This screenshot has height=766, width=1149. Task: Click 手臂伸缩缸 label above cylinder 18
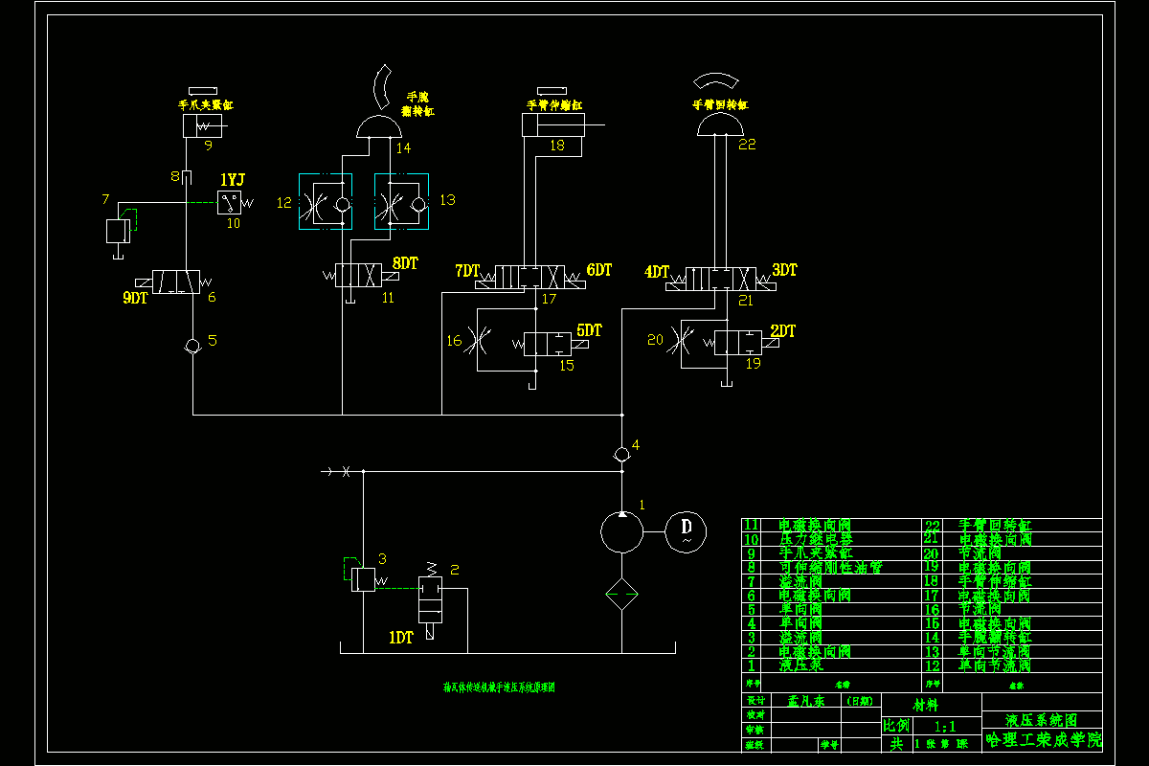point(555,105)
